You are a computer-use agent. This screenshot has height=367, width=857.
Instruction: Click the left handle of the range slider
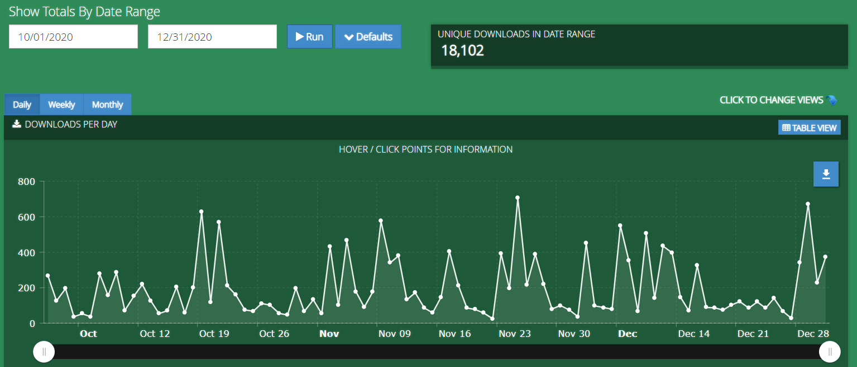pyautogui.click(x=44, y=351)
